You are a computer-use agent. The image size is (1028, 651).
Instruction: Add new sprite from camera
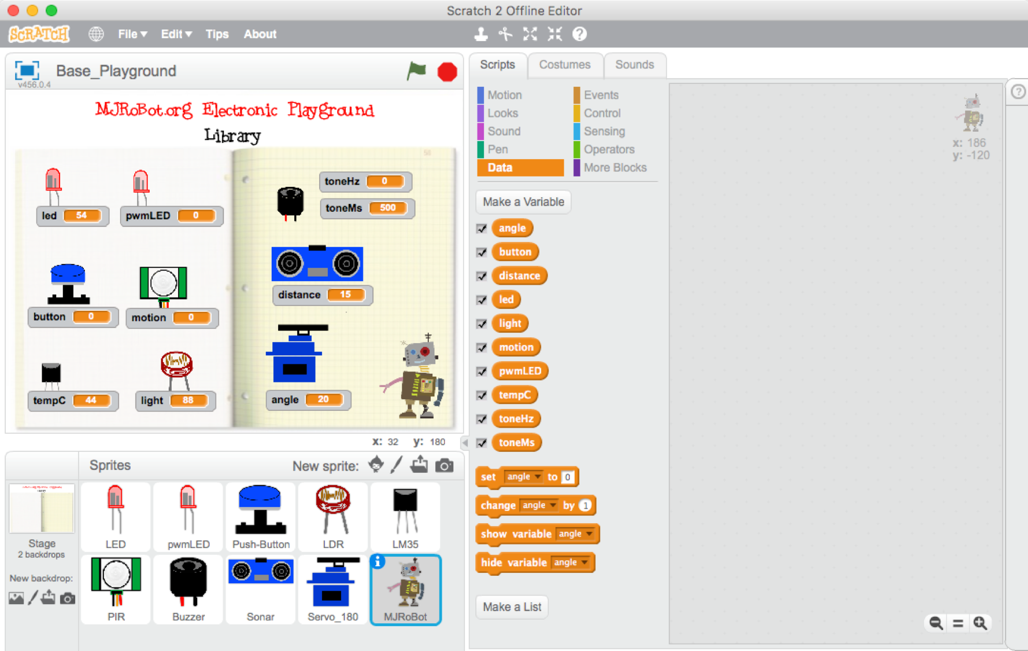pyautogui.click(x=444, y=465)
